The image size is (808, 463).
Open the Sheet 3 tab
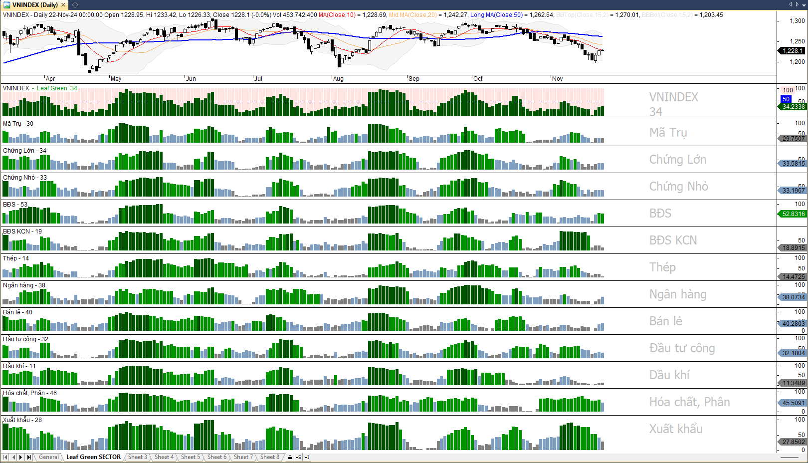click(137, 457)
